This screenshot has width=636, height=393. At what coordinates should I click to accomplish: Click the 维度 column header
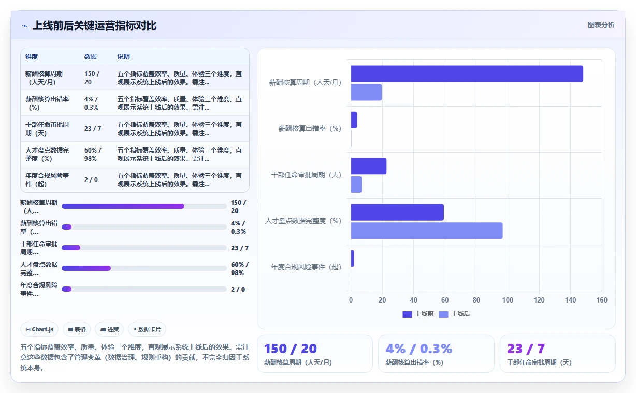(x=32, y=57)
